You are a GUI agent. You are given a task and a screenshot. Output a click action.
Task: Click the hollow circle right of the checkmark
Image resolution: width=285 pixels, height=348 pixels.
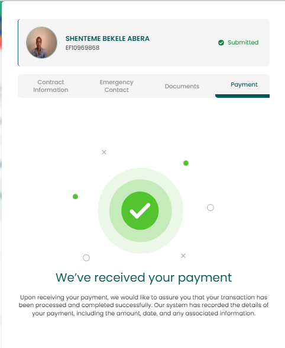pos(210,207)
